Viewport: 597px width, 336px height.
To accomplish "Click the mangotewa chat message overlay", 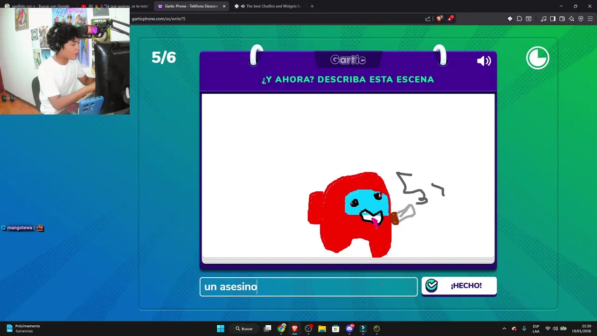I will click(22, 228).
